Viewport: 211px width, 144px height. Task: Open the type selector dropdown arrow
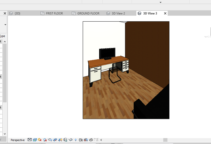coord(5,25)
